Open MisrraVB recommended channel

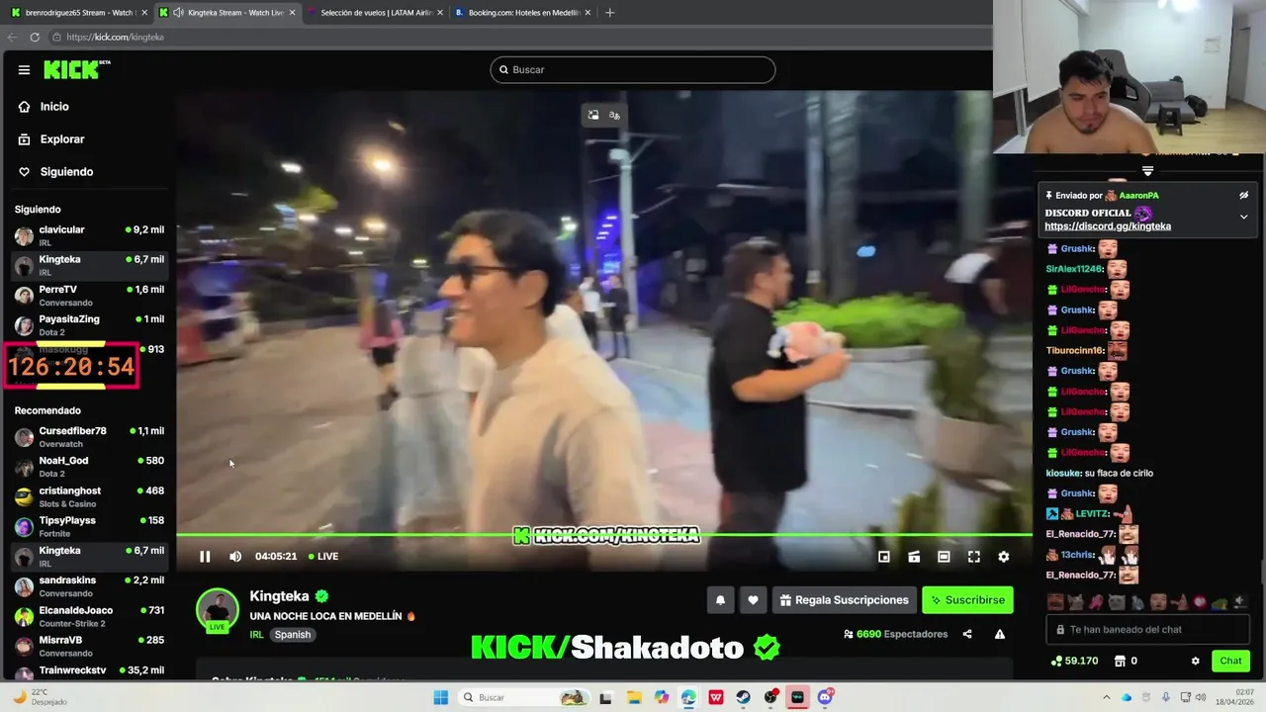(x=89, y=646)
